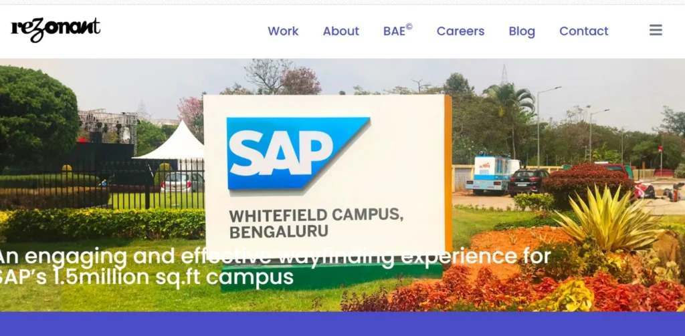Click the yellow spiky plant
Image resolution: width=685 pixels, height=336 pixels.
(x=610, y=220)
